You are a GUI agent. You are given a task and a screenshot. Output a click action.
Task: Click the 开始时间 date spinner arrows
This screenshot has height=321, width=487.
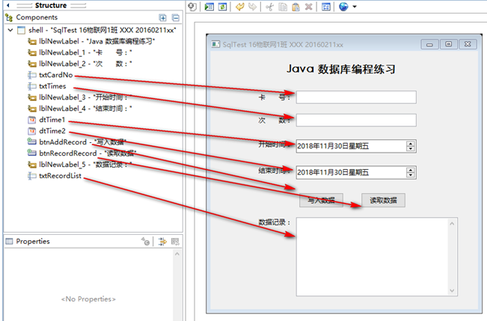[x=411, y=146]
